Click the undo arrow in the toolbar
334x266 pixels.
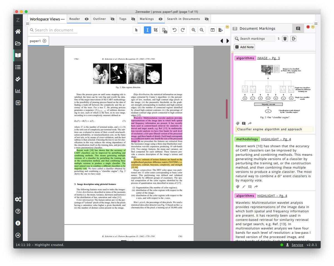coord(175,30)
